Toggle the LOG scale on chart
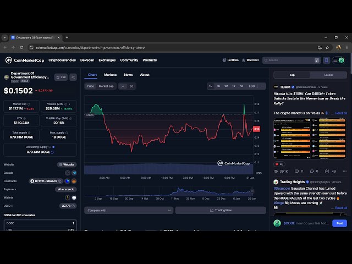The height and width of the screenshot is (264, 352). 251,86
